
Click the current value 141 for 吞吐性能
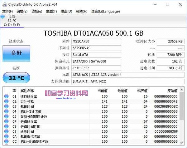click(x=105, y=101)
